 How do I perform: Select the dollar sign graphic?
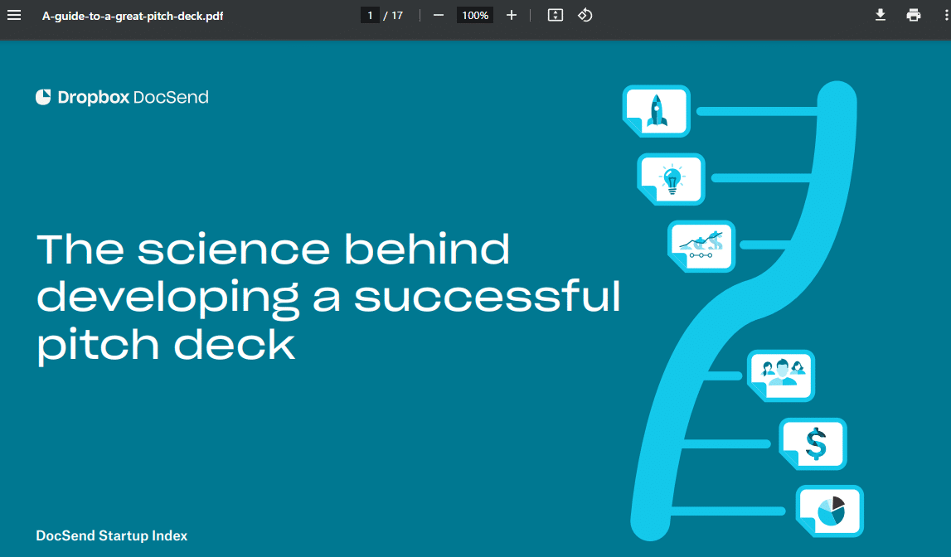(x=813, y=443)
